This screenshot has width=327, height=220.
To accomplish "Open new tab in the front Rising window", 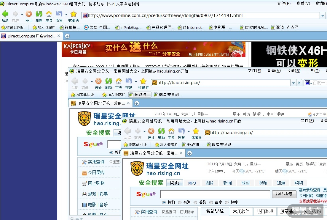I will [189, 153].
